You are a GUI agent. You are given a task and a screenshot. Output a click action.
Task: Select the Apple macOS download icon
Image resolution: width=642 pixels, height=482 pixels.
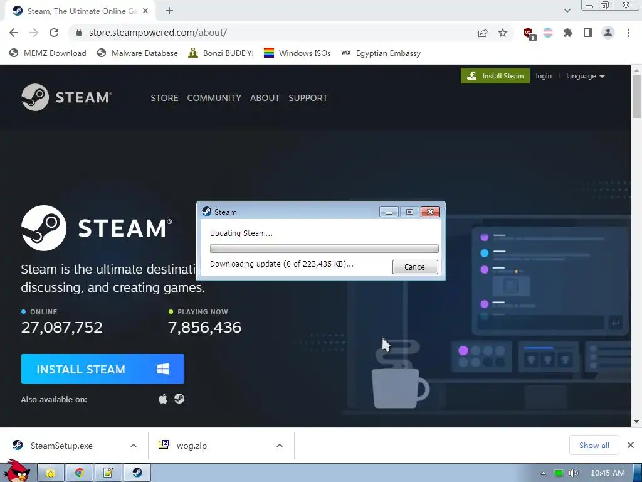163,399
